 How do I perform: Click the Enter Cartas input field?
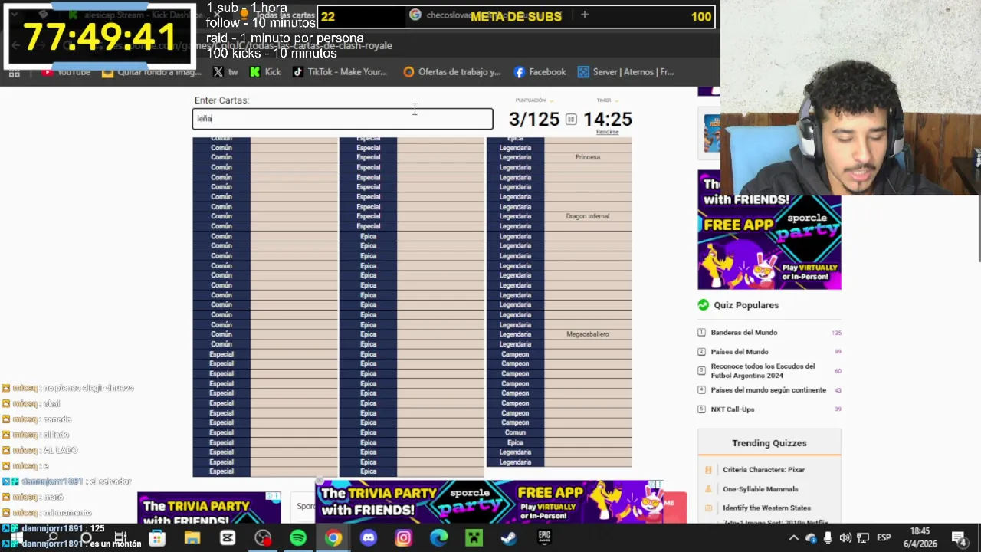coord(343,119)
